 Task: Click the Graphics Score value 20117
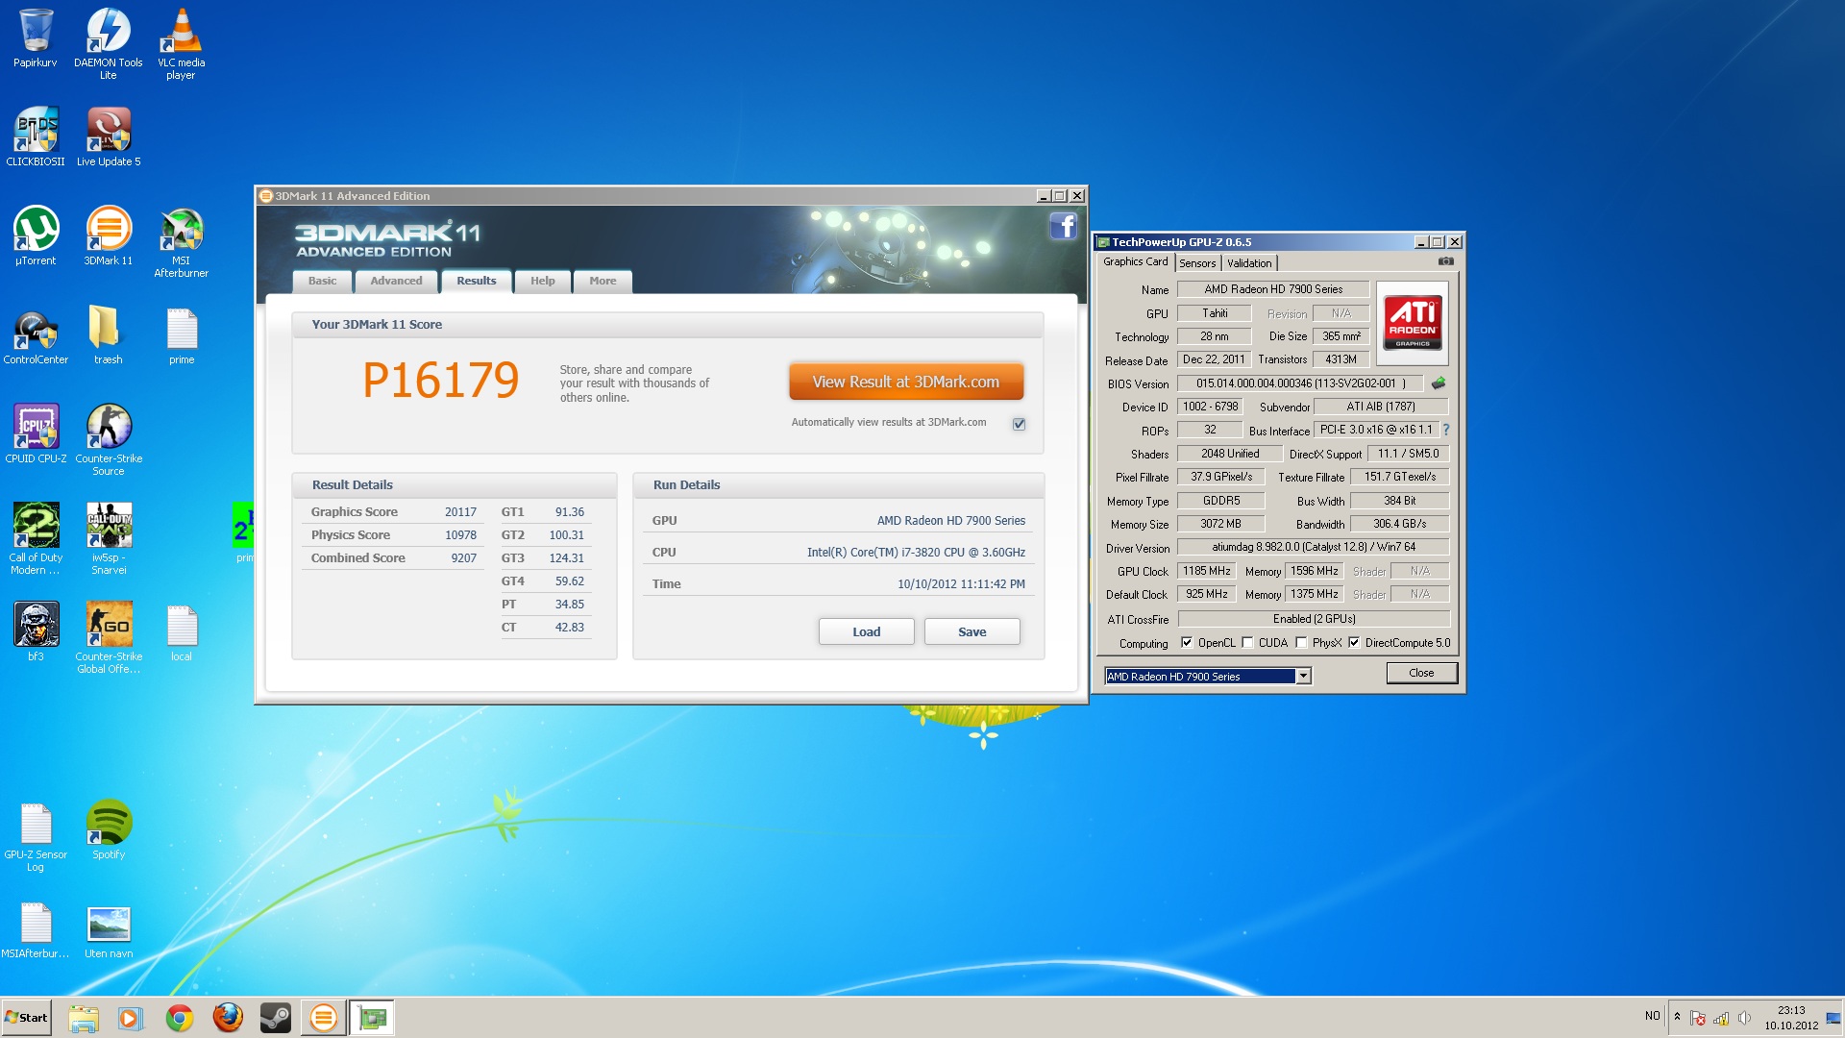pos(460,512)
